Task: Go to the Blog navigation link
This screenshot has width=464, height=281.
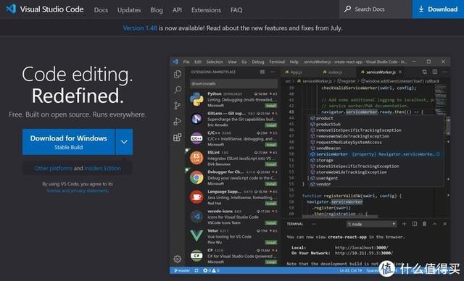Action: click(x=157, y=10)
